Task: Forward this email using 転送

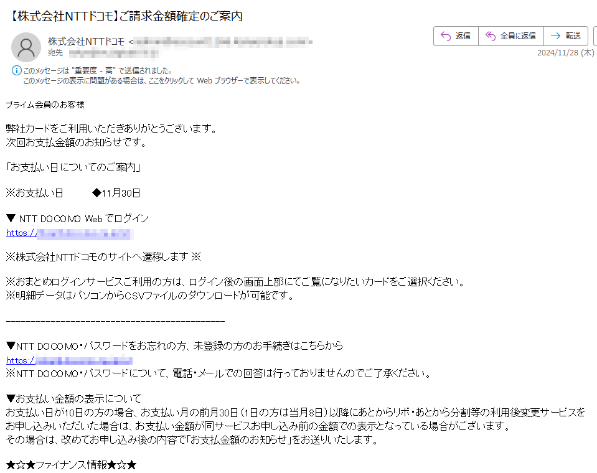Action: pyautogui.click(x=566, y=36)
